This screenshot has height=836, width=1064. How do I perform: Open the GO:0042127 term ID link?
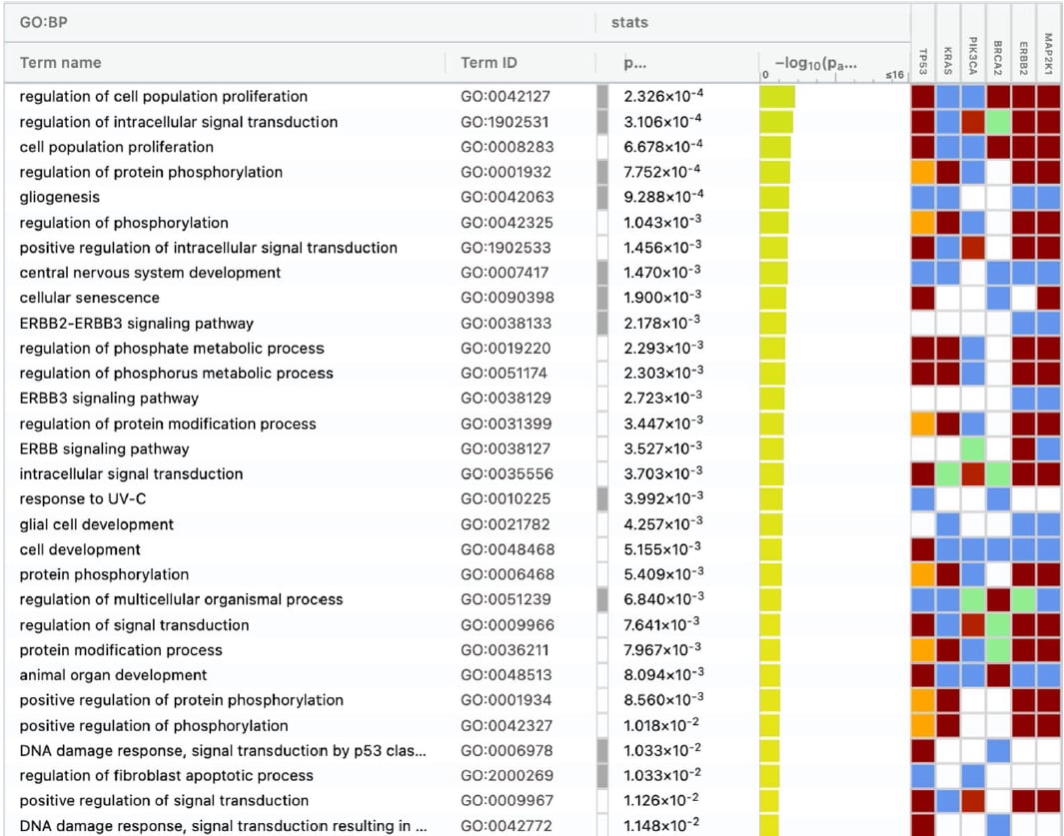507,97
